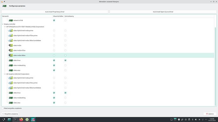This screenshot has height=122, width=218.
Task: Collapse the HD Graphics 630 node
Action: (x=5, y=74)
